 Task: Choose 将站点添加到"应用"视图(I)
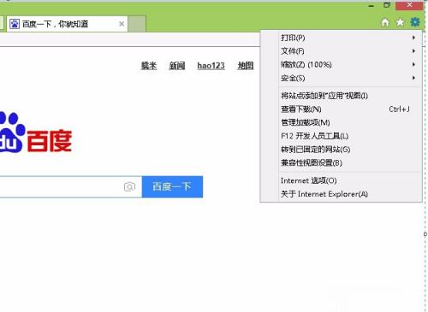click(342, 96)
